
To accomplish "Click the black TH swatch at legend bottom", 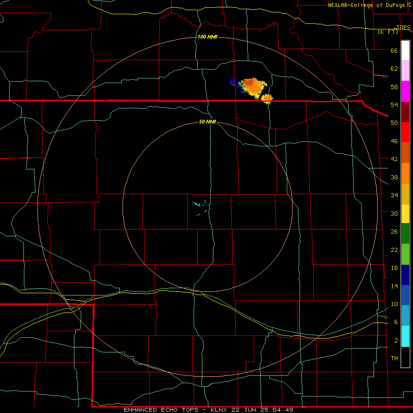I will point(405,357).
